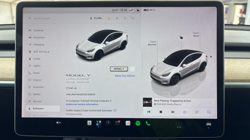Tap the SOS emergency icon in status bar
Screen dimensions: 250x140
point(131,10)
